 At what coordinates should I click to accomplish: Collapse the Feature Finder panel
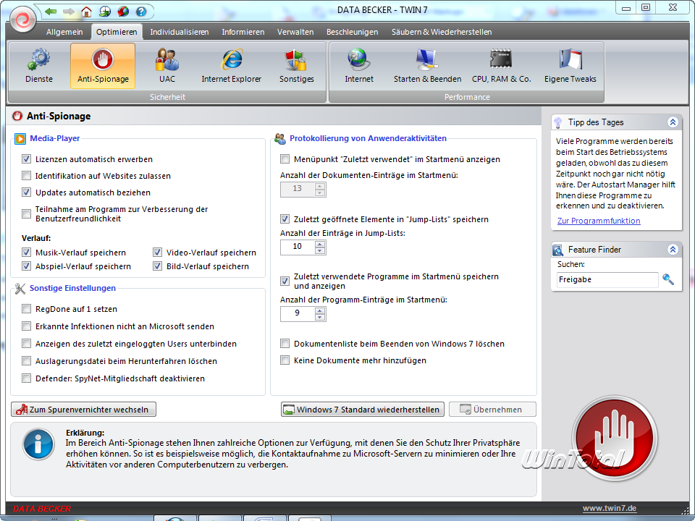(673, 250)
